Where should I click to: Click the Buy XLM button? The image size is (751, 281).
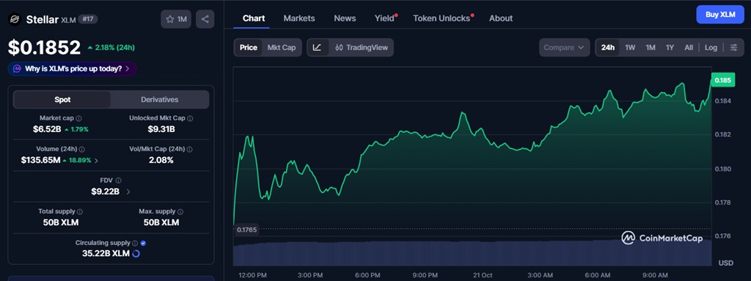click(720, 15)
